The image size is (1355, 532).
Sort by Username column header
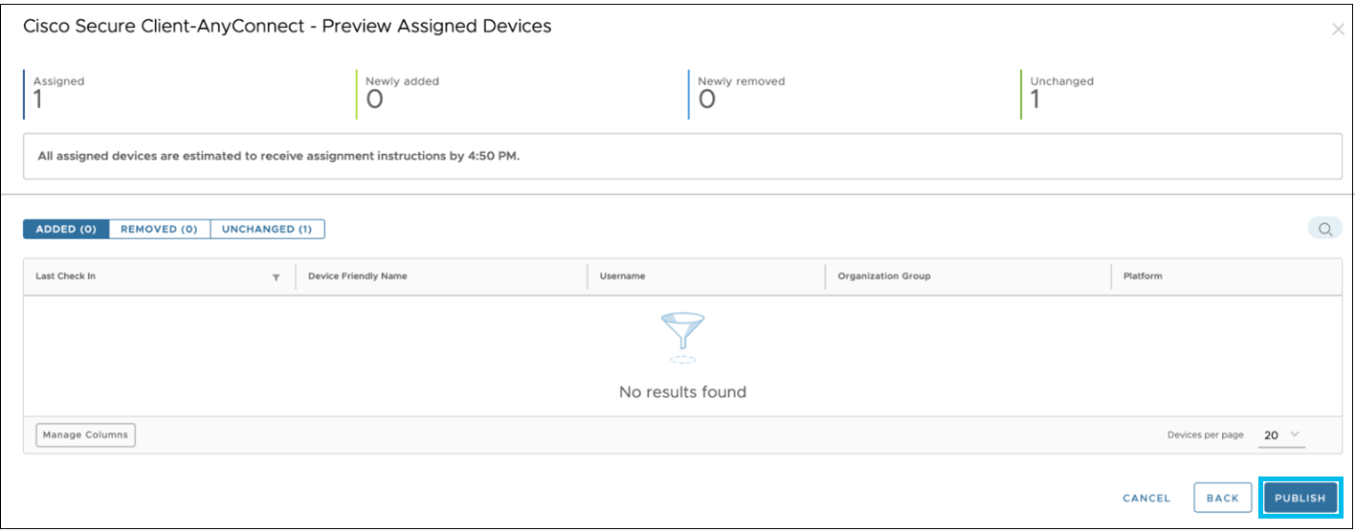[x=622, y=276]
